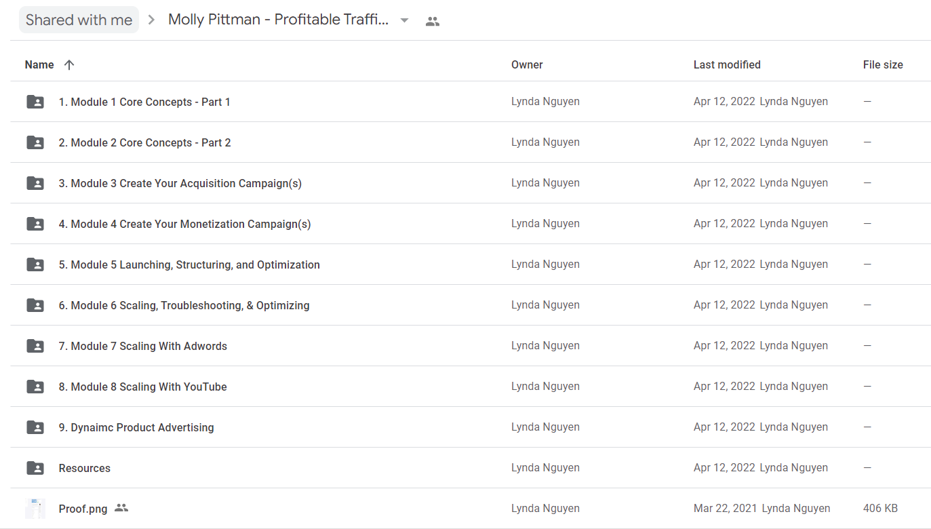The width and height of the screenshot is (931, 529).
Task: Open the Proof.png file thumbnail
Action: click(35, 509)
